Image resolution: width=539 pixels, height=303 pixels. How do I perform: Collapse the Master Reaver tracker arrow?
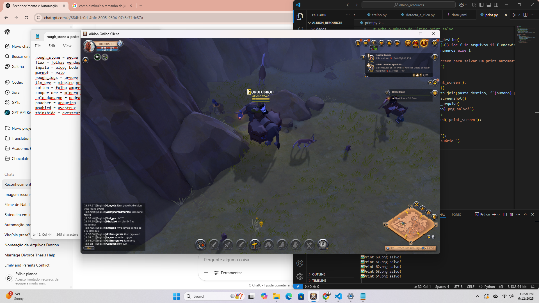click(363, 57)
